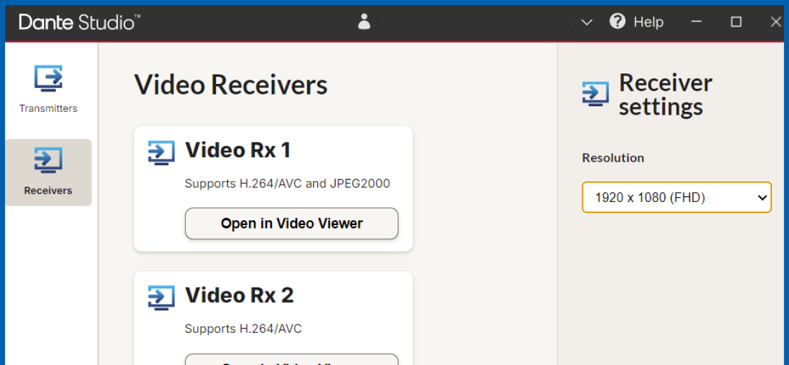The height and width of the screenshot is (365, 789).
Task: Maximize the Dante Studio window
Action: click(736, 22)
